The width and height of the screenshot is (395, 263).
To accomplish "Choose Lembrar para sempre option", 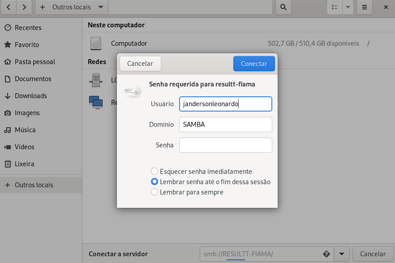I will pyautogui.click(x=155, y=192).
